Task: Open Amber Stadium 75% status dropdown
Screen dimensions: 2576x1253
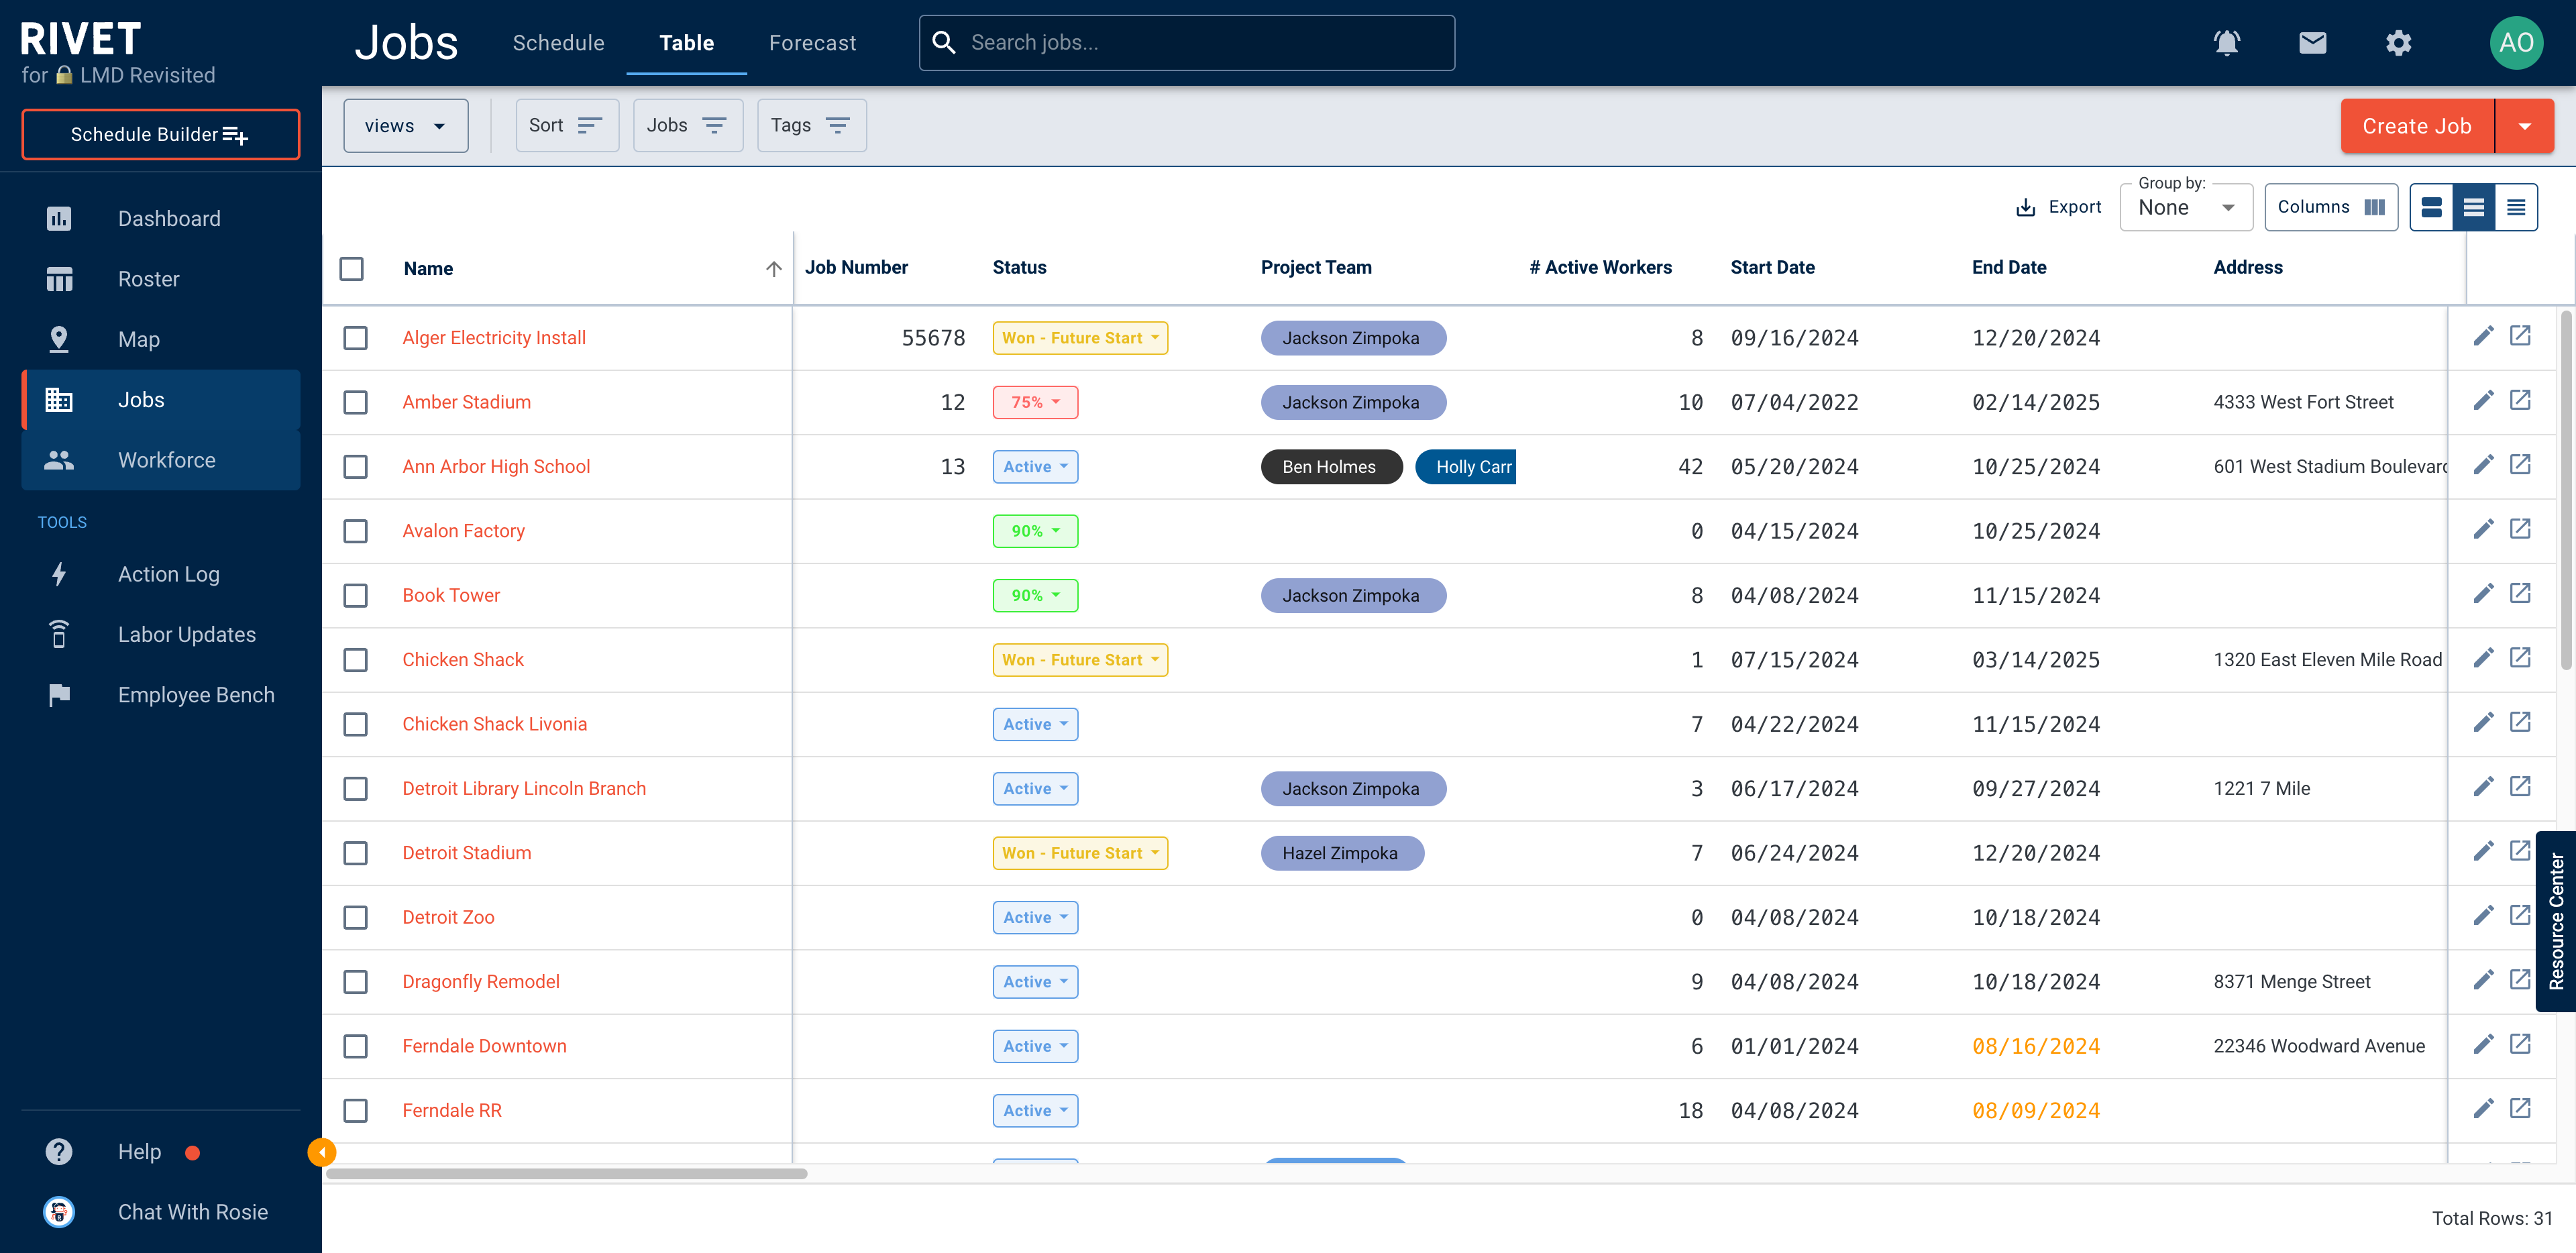Action: (x=1035, y=402)
